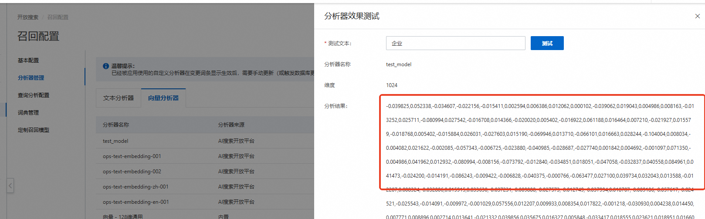Click 分析器来源 column header
This screenshot has width=705, height=219.
pyautogui.click(x=231, y=125)
